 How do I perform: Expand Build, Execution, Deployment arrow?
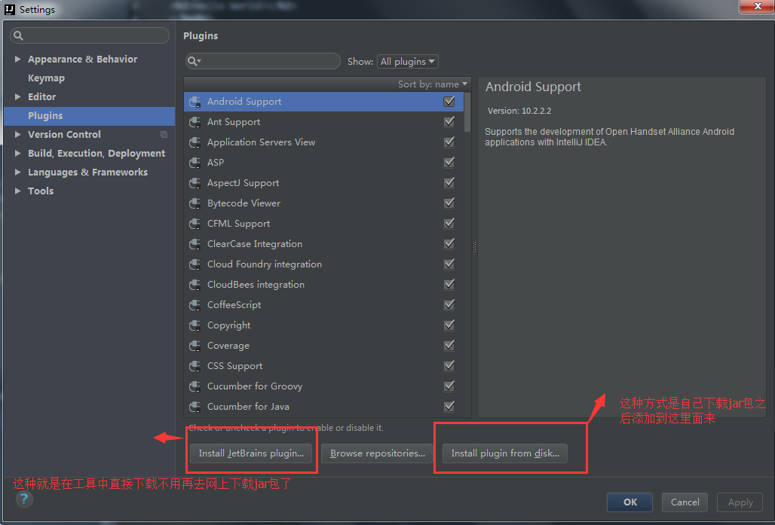coord(18,153)
